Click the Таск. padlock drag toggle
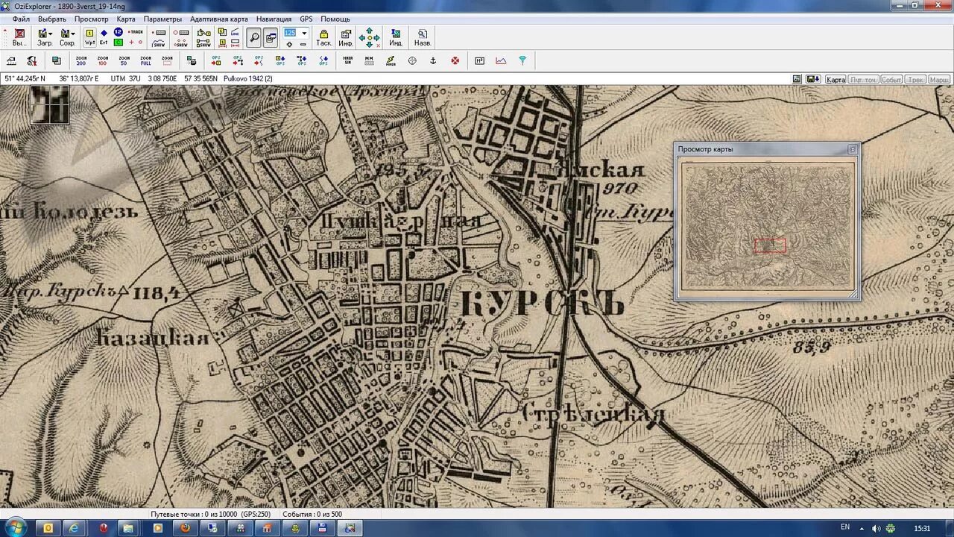The image size is (954, 537). 323,37
